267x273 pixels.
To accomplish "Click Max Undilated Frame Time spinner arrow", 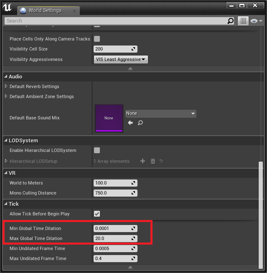I will (x=133, y=258).
